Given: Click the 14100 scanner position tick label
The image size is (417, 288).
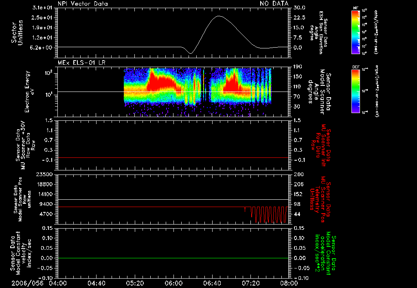Looking at the screenshot, I should [44, 194].
